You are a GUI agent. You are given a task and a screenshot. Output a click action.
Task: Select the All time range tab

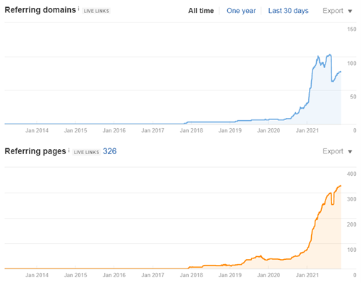[x=201, y=11]
